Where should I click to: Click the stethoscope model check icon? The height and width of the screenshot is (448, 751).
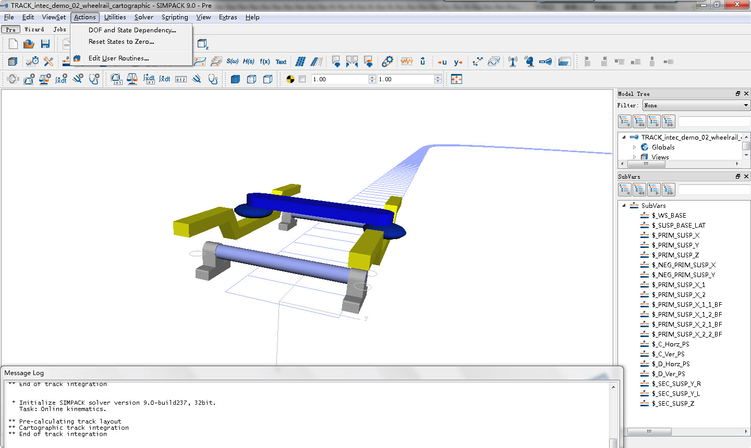coord(213,79)
